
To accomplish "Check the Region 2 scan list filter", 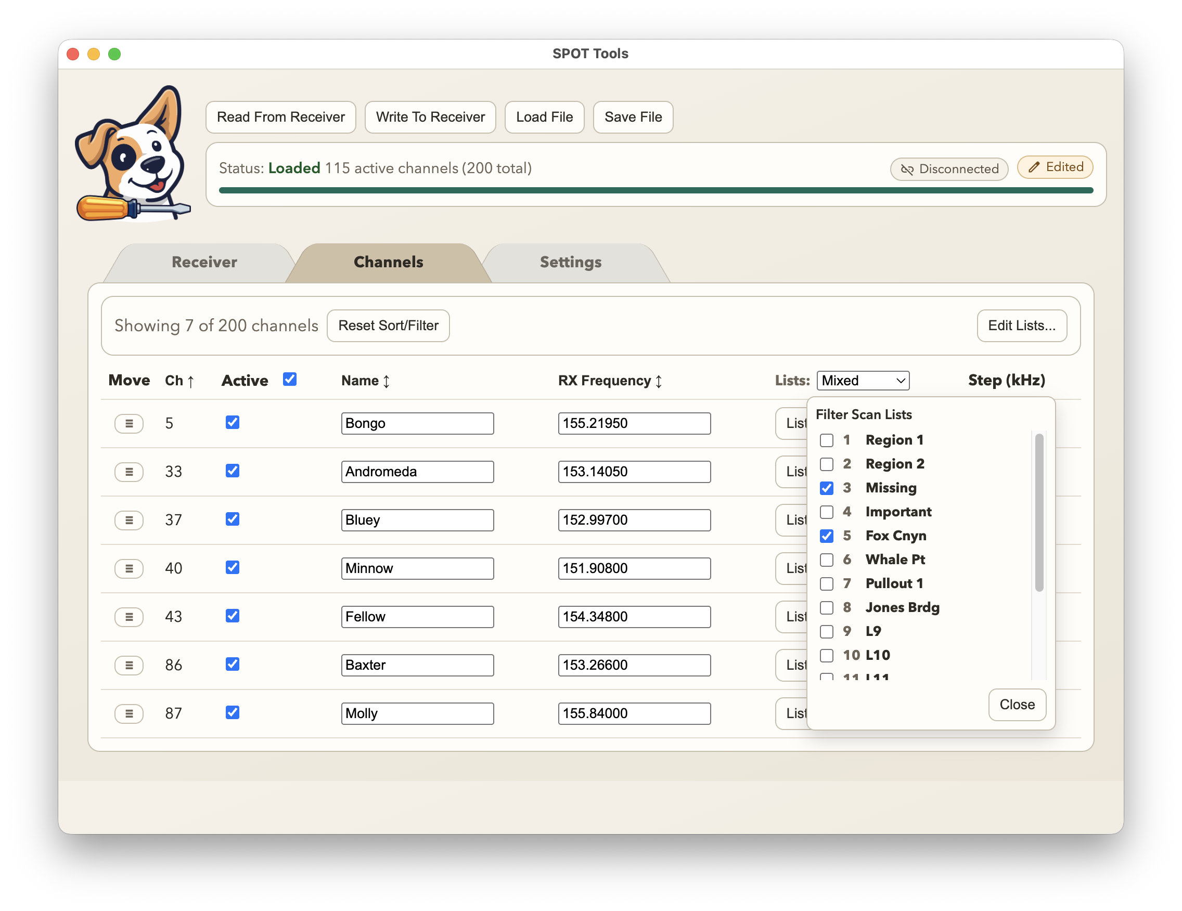I will point(827,464).
